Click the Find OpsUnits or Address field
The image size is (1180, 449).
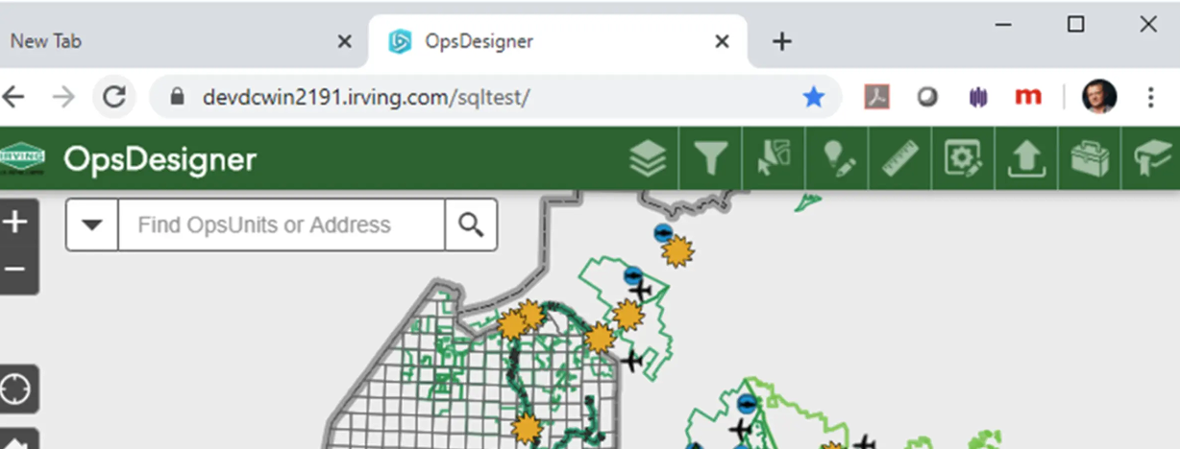click(281, 225)
